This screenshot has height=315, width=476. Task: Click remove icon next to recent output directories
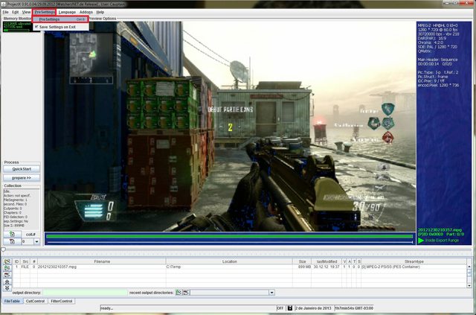[186, 293]
